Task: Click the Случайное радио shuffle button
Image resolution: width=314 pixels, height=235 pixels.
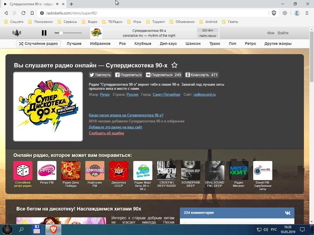Action: pos(38,44)
